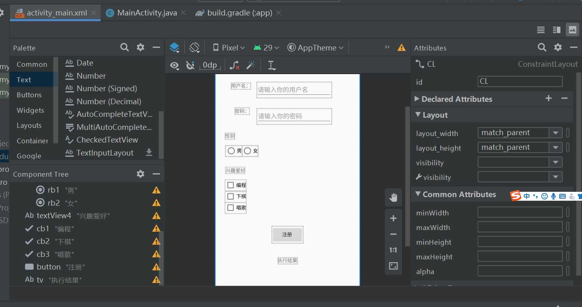Click the Sogou input method icon
Viewport: 582px width, 307px height.
pyautogui.click(x=516, y=196)
